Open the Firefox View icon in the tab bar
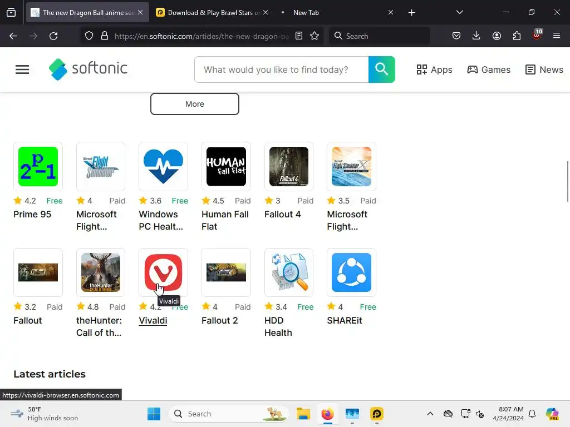The image size is (570, 427). pos(11,13)
